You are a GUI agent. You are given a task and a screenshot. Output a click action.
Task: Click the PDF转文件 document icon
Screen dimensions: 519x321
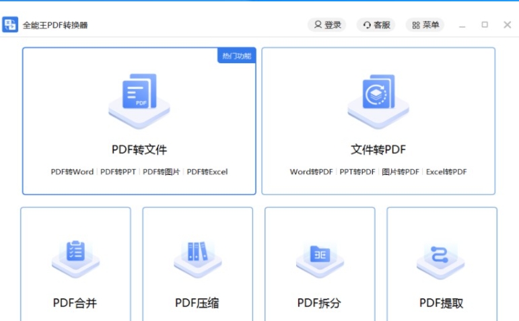[139, 100]
